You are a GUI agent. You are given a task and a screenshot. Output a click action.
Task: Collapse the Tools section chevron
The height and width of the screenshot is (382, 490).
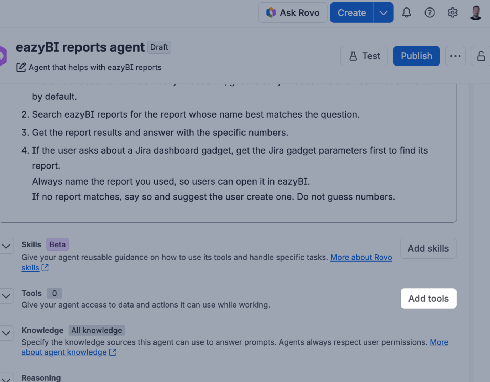click(6, 296)
